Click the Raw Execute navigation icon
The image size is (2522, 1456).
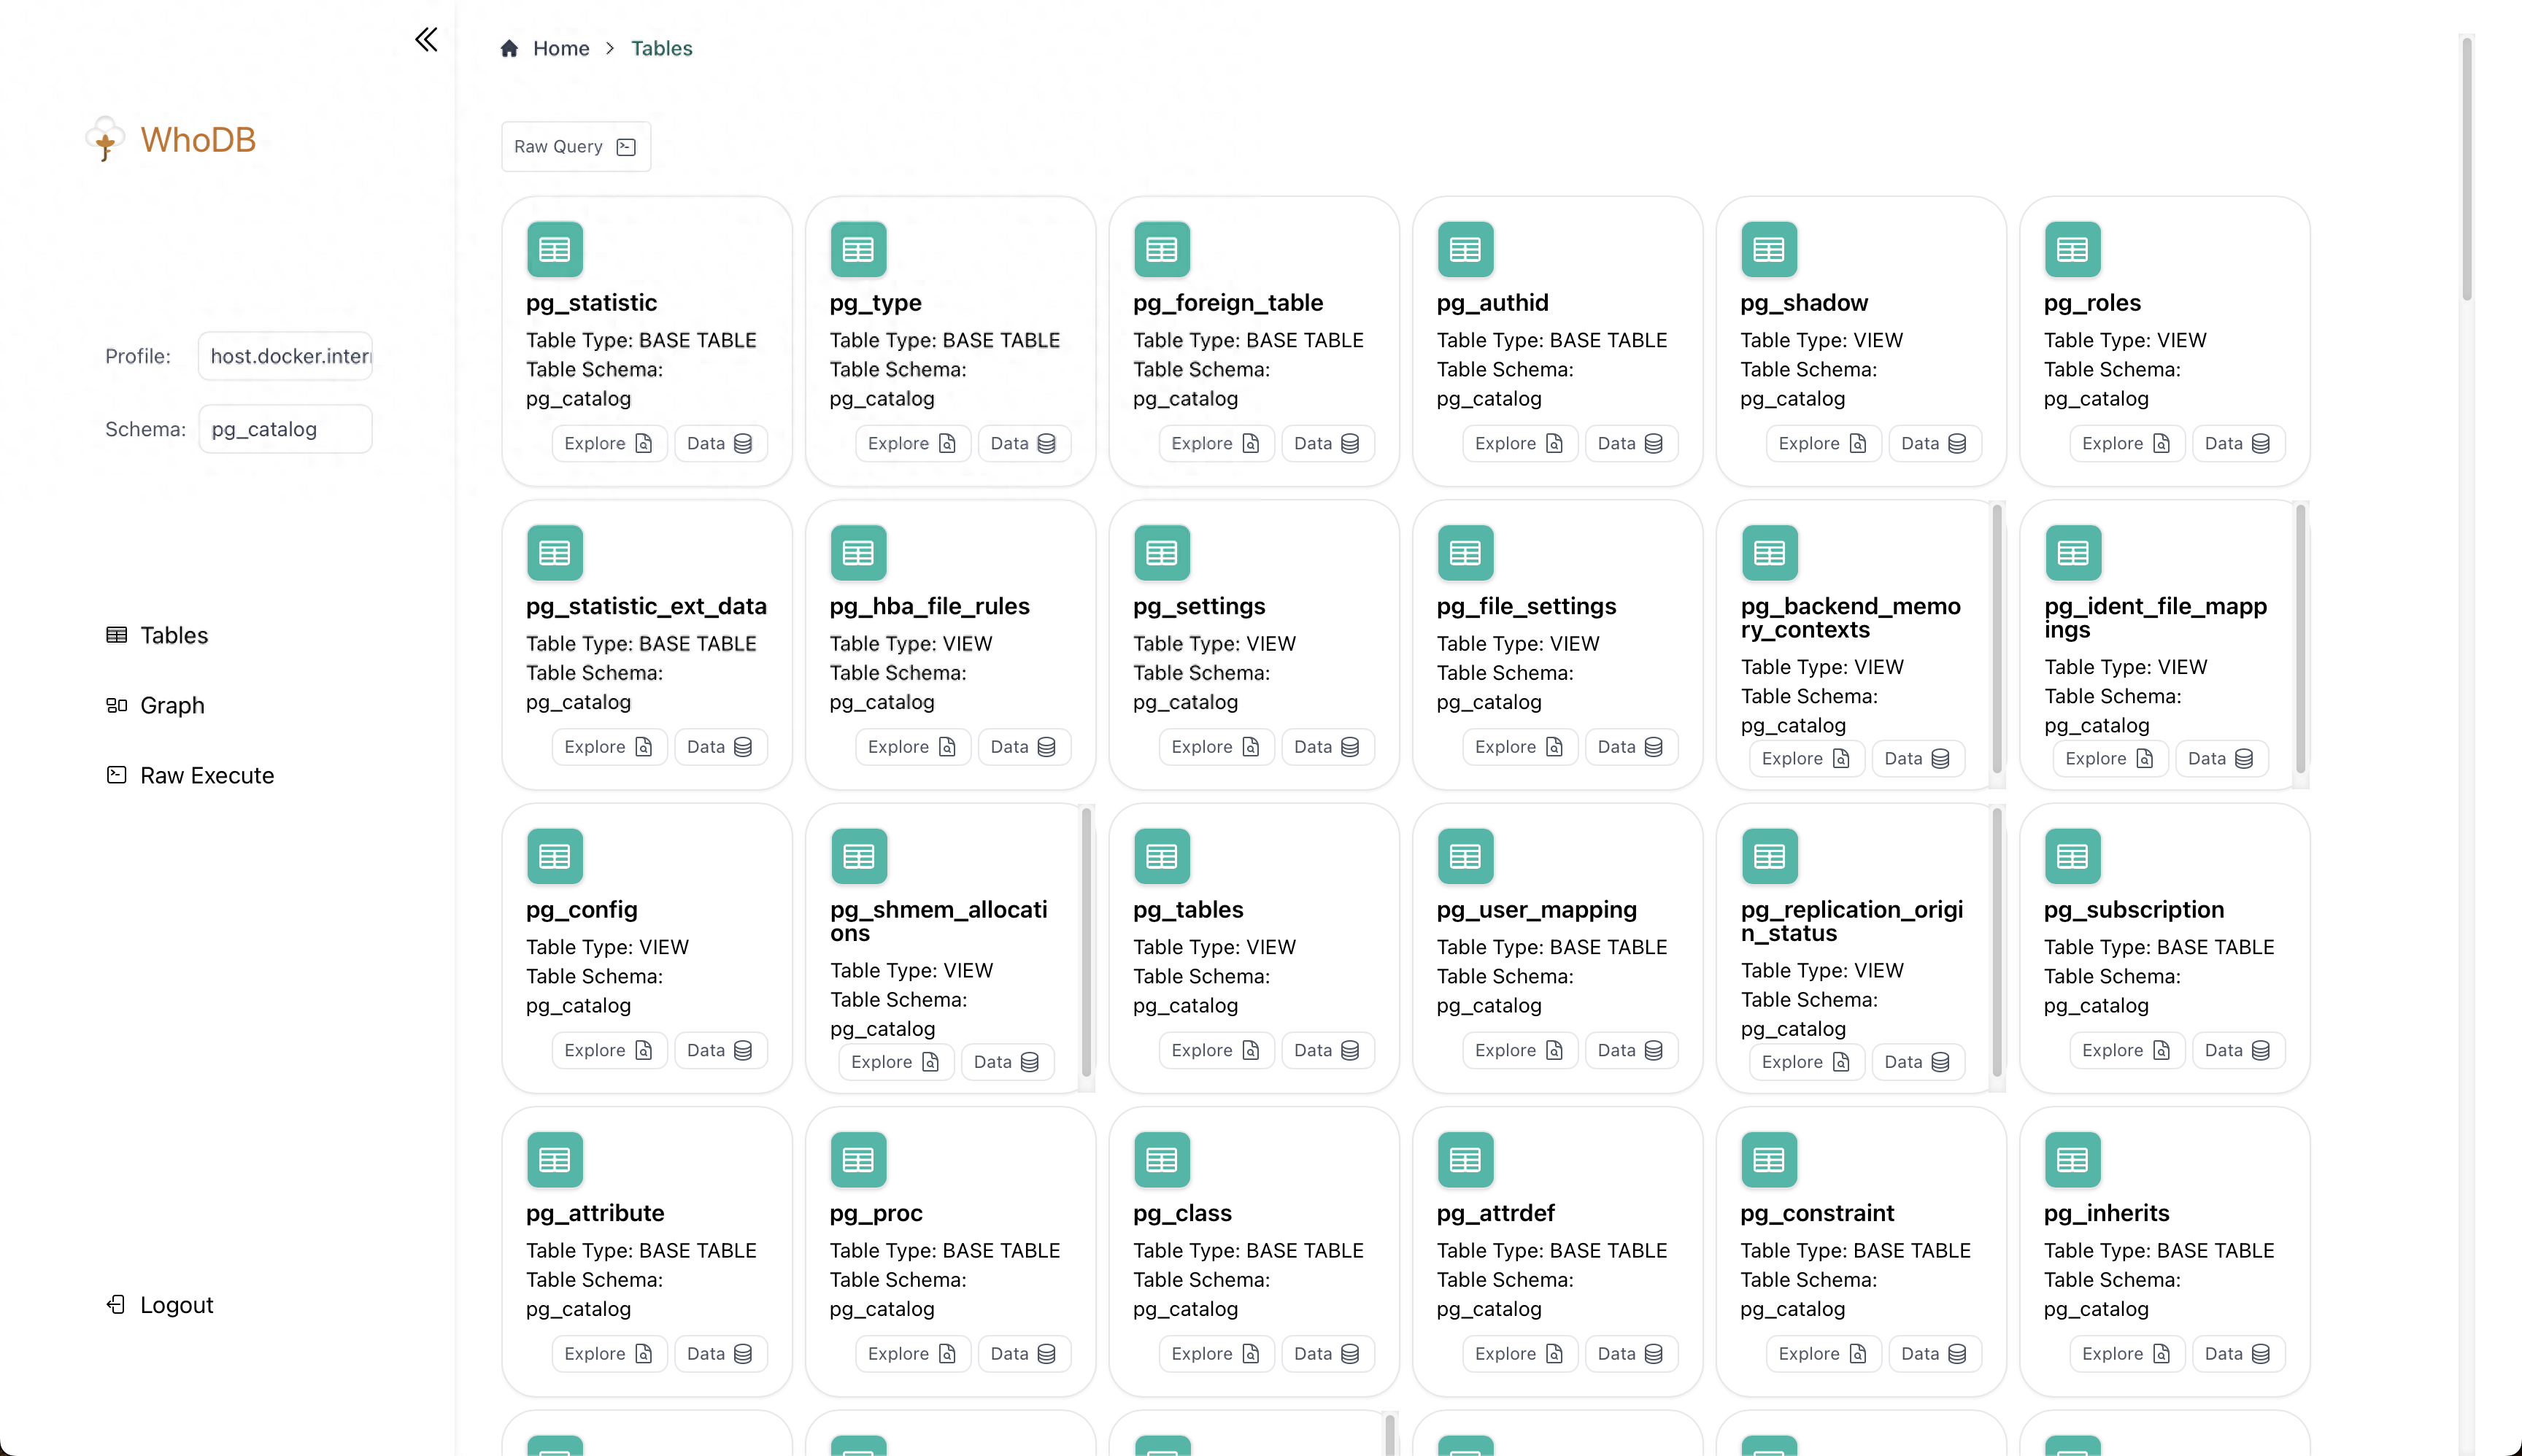pos(116,775)
